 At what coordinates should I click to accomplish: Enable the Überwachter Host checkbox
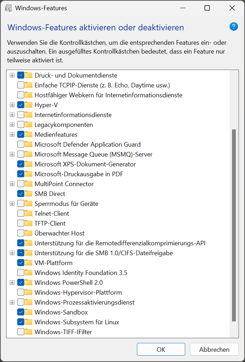21,233
